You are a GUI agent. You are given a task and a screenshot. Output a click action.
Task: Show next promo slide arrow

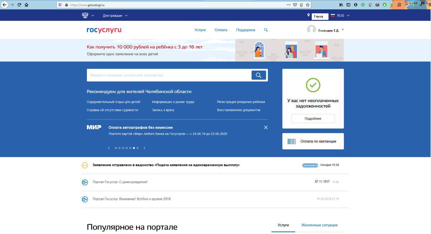(144, 148)
